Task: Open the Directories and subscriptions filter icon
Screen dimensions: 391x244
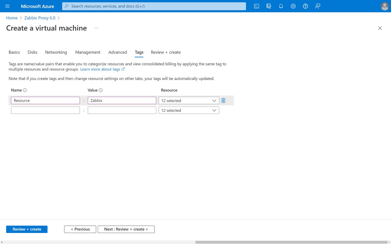Action: [269, 6]
